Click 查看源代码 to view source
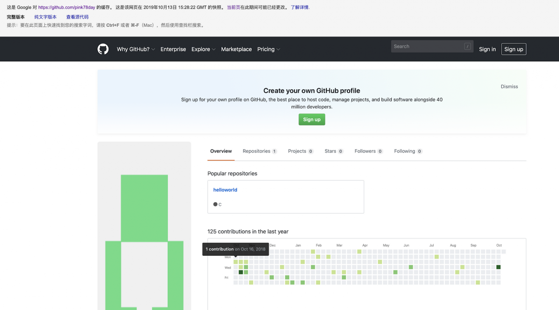559x310 pixels. point(77,17)
